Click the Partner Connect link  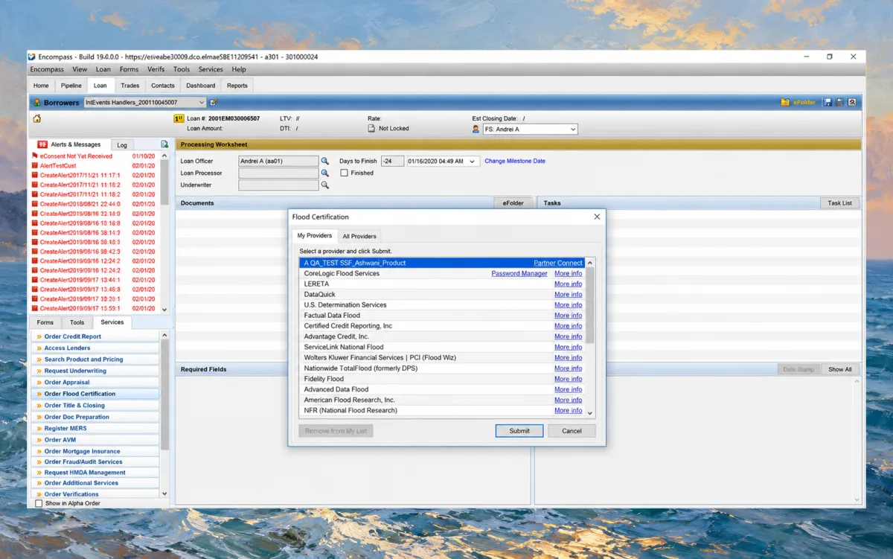(558, 263)
